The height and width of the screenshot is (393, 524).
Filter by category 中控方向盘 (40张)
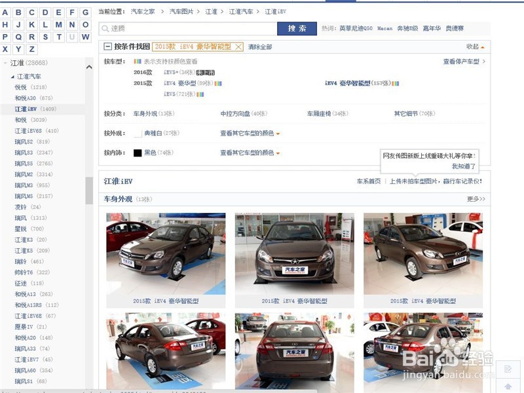coord(244,114)
